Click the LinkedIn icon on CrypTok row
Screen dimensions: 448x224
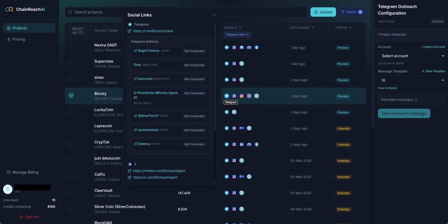tap(241, 144)
